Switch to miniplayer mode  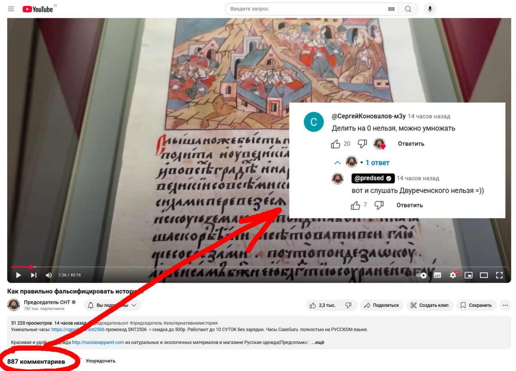point(469,275)
